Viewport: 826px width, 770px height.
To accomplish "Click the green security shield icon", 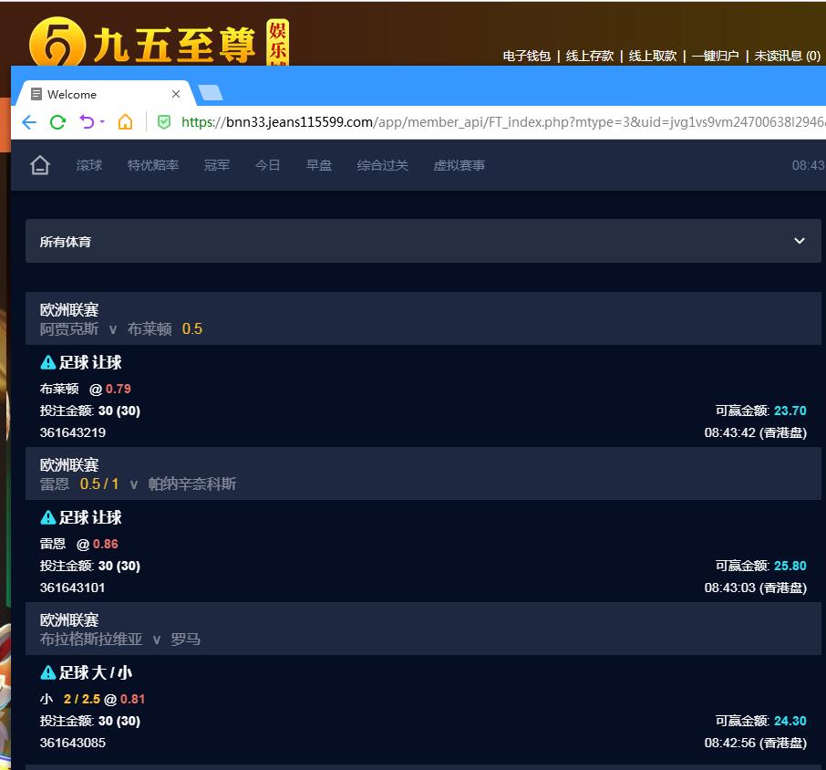I will [x=164, y=121].
